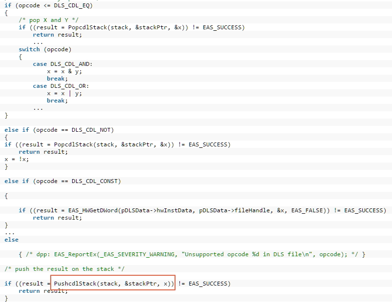
Task: Click the standalone "else" keyword line
Action: (11, 240)
